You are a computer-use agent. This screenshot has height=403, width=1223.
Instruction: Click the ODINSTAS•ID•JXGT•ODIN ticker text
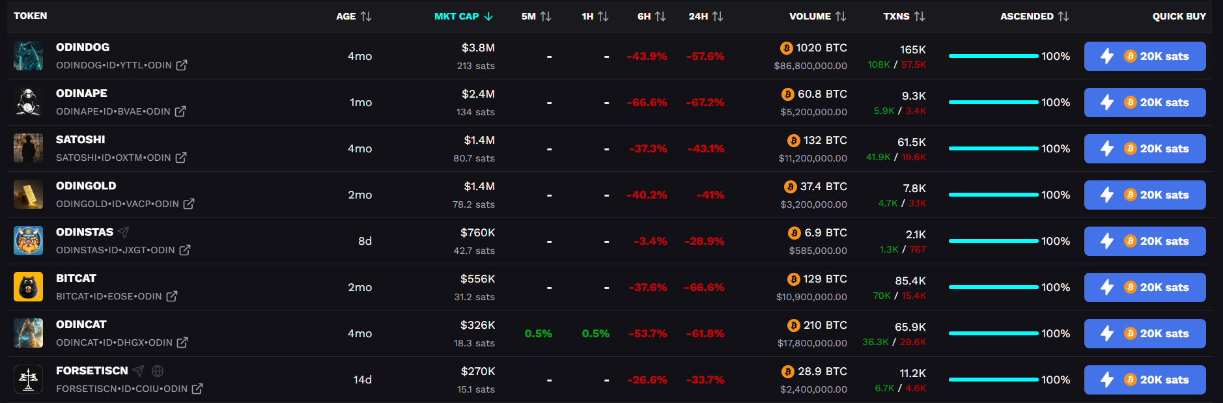(115, 250)
